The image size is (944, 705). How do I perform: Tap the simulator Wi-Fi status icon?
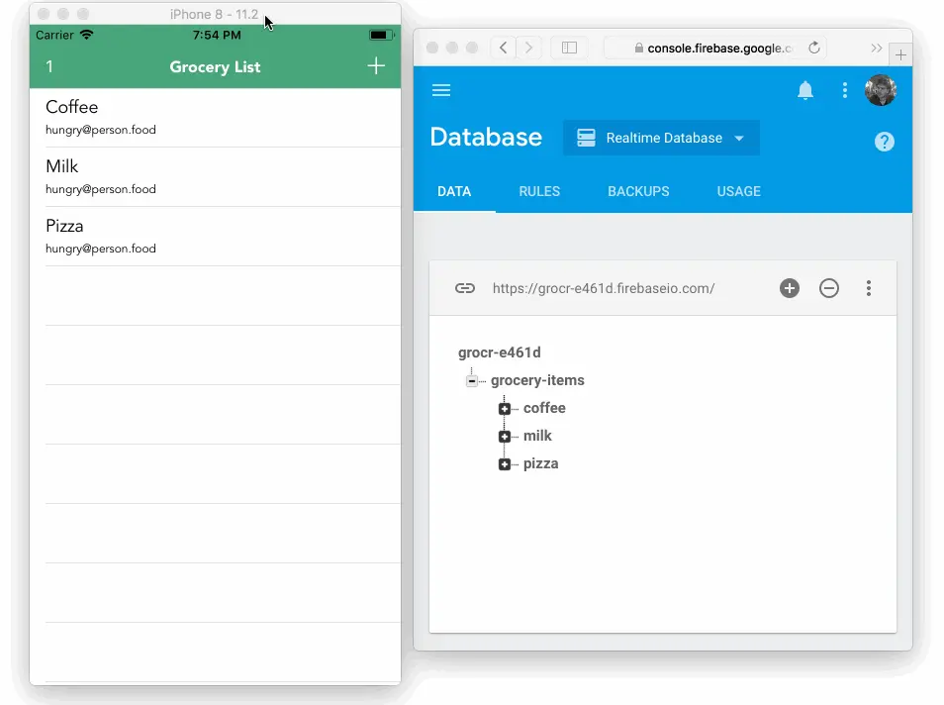pyautogui.click(x=87, y=35)
